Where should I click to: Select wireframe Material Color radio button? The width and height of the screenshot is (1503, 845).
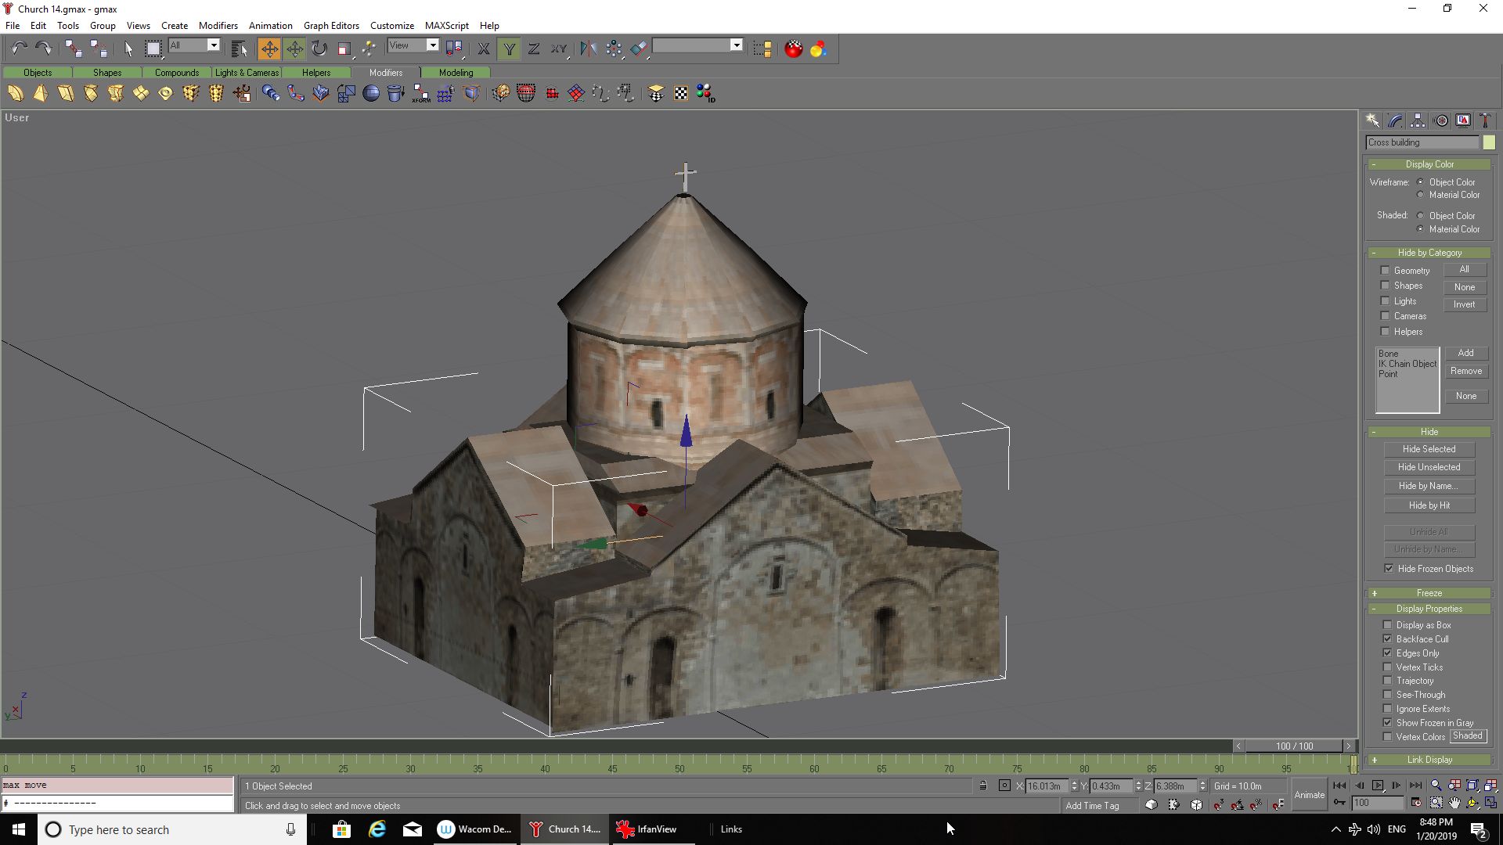[x=1420, y=195]
